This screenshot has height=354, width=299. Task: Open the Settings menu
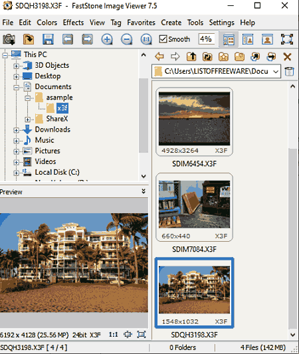point(221,23)
